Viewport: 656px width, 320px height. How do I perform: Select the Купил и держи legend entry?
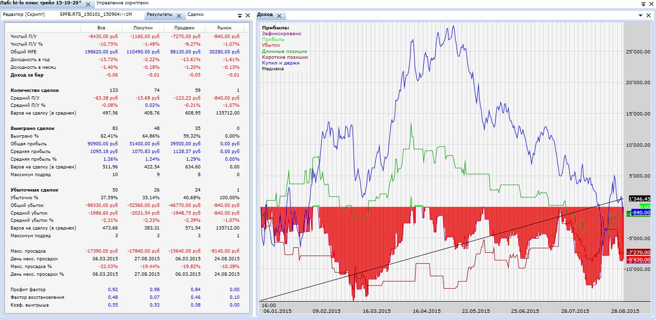click(281, 63)
